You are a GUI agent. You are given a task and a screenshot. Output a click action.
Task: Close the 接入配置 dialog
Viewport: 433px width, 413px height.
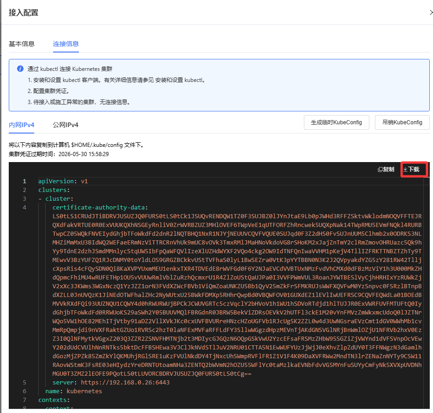431,12
